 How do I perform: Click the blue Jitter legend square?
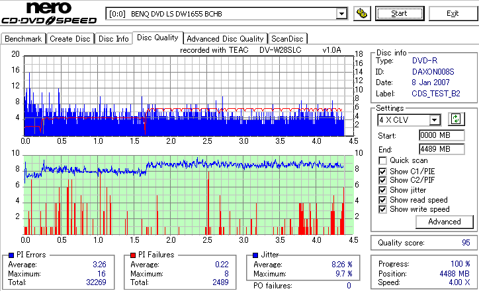(255, 255)
